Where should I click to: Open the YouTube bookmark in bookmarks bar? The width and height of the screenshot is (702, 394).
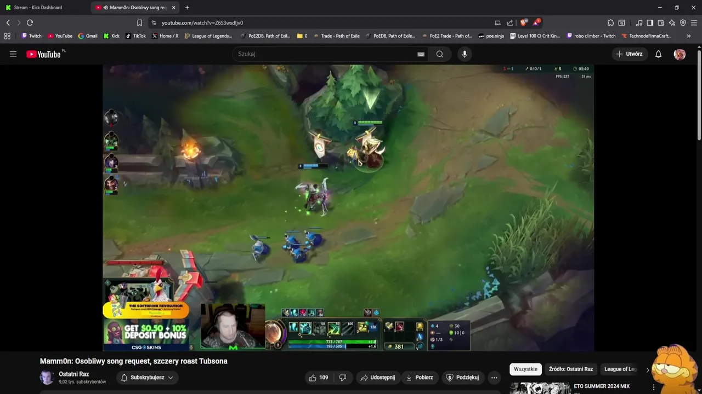[x=60, y=36]
